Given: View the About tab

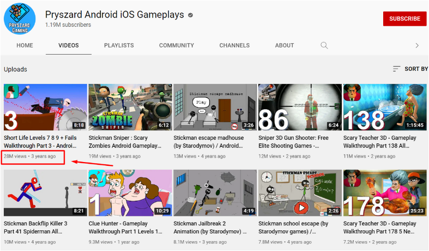Looking at the screenshot, I should pyautogui.click(x=285, y=45).
